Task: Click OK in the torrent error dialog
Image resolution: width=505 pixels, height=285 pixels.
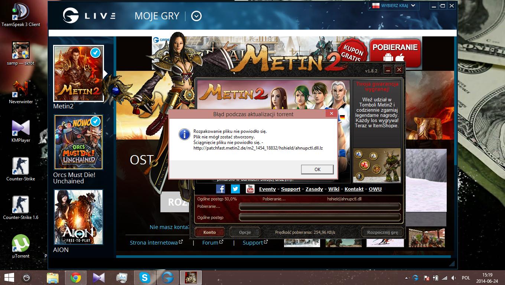Action: 317,169
